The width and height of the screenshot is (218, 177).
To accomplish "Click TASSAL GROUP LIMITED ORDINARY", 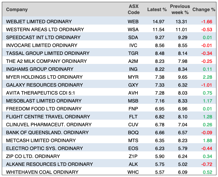I will (x=48, y=53).
